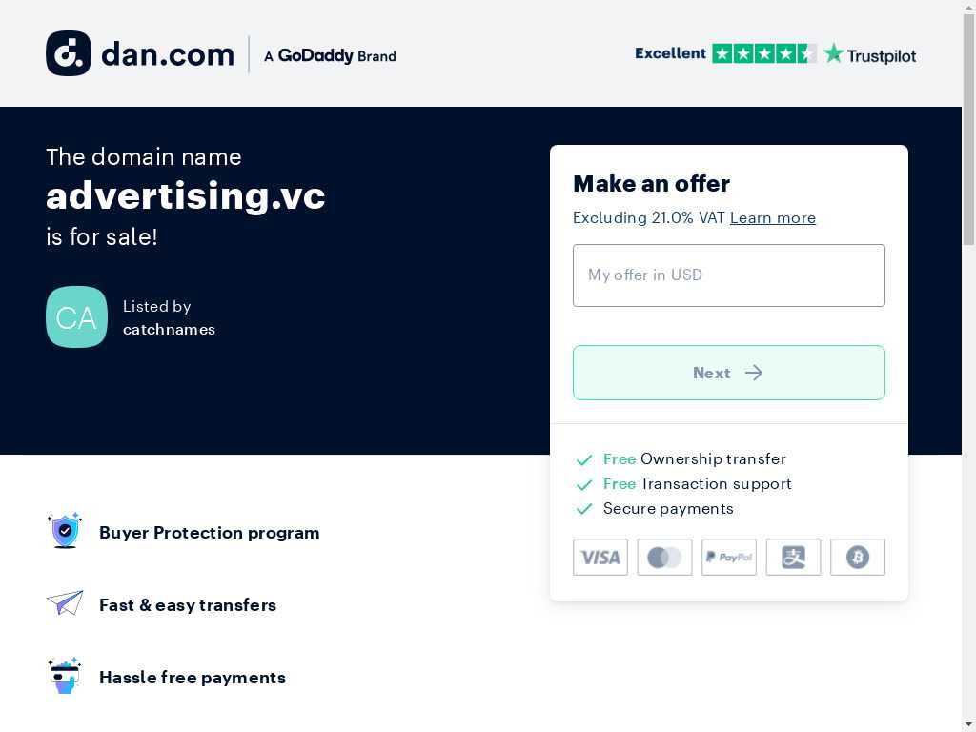Click the Hassle free payments icon
The height and width of the screenshot is (732, 976).
point(65,676)
